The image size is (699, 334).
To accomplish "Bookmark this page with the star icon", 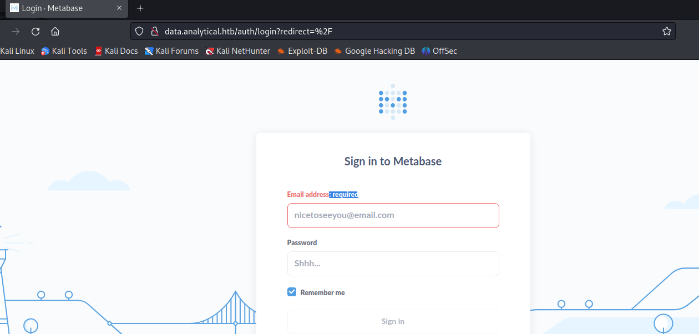I will (667, 32).
